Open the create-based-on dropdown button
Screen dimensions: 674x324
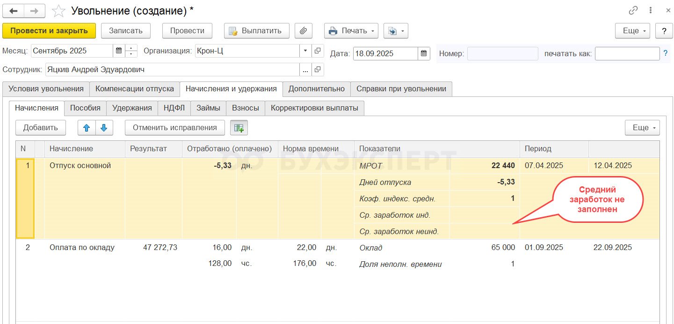click(x=396, y=31)
